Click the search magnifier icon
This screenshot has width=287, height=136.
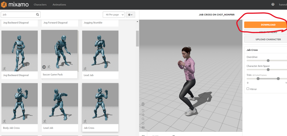pos(37,15)
